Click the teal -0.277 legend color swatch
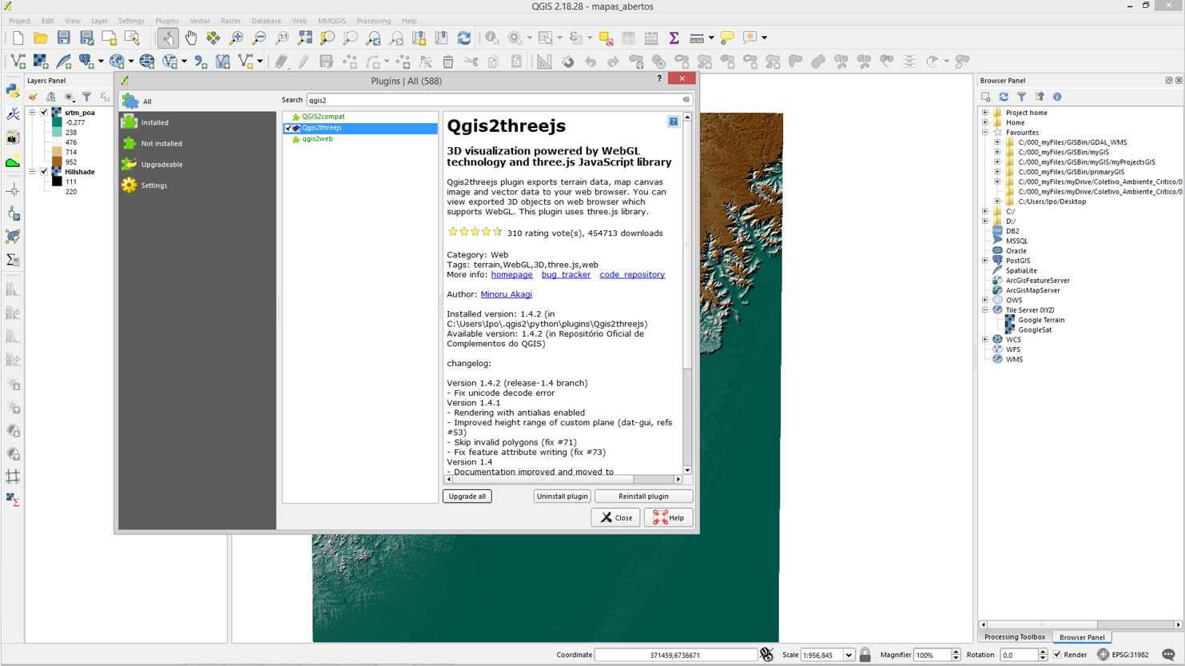The height and width of the screenshot is (666, 1185). 57,123
